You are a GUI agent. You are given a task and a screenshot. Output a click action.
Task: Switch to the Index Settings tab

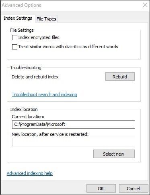[18, 18]
